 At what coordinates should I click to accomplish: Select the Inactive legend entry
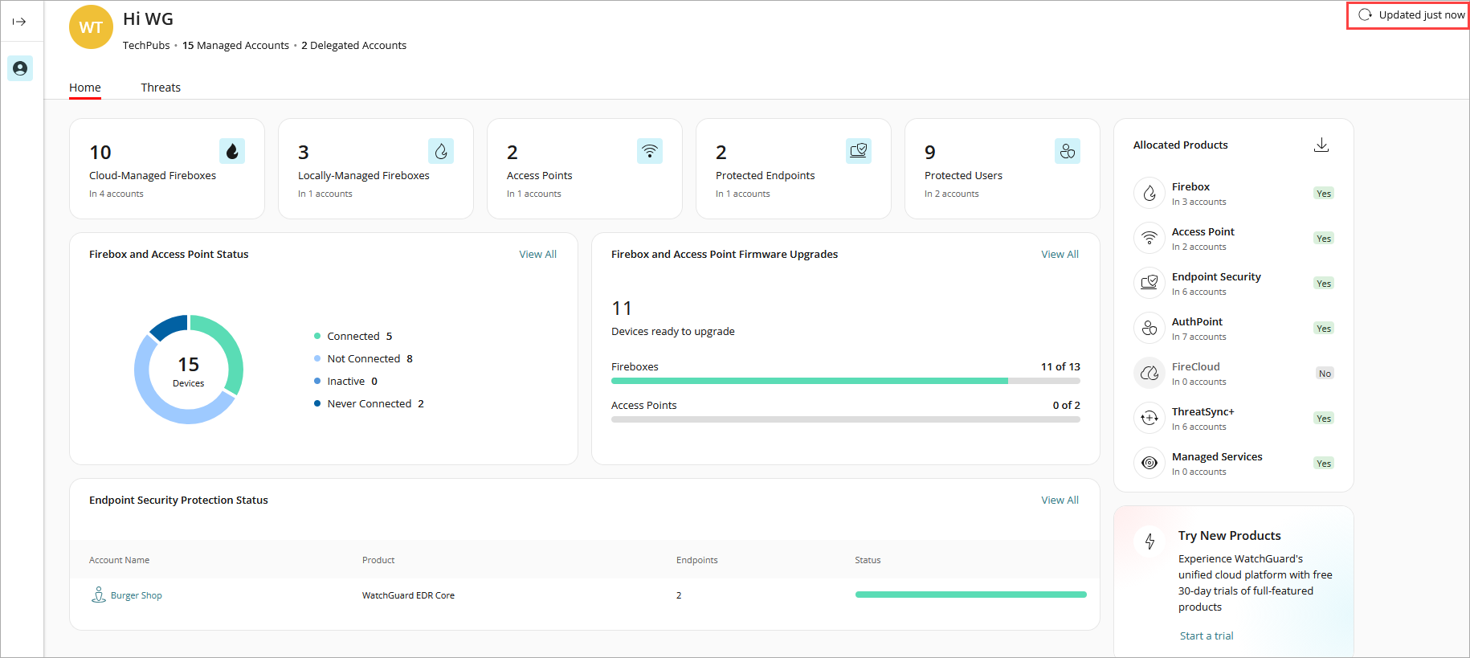point(345,381)
